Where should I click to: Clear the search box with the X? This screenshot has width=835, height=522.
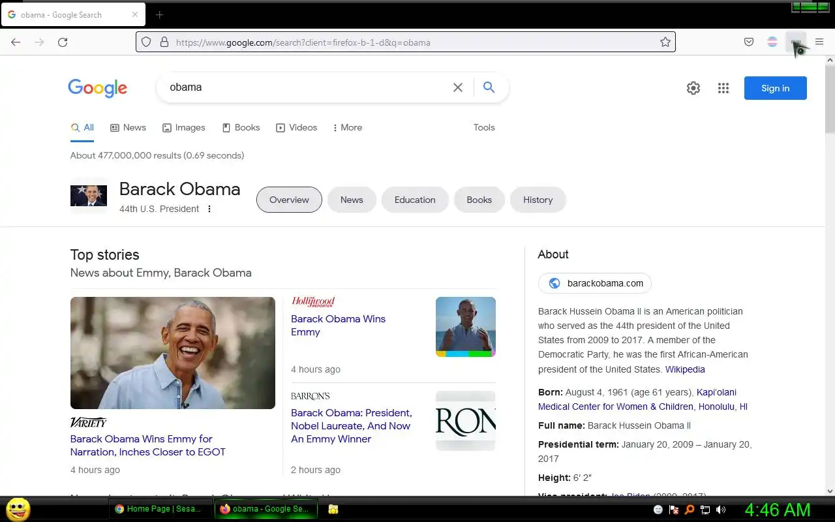point(458,87)
